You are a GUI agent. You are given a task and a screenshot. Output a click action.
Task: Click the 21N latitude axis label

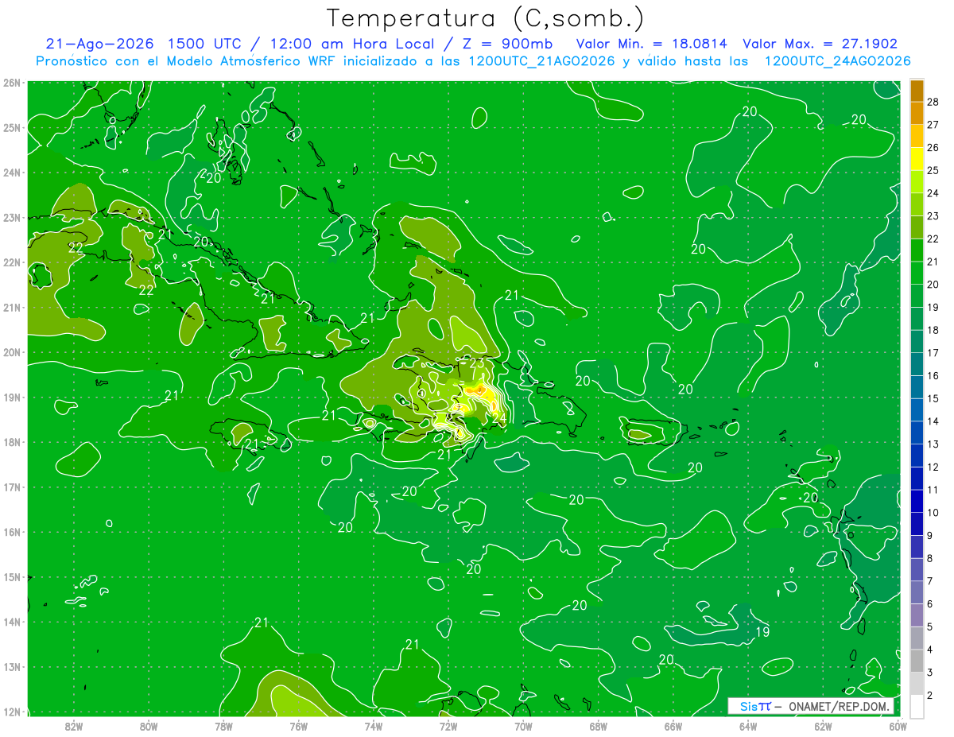[12, 307]
